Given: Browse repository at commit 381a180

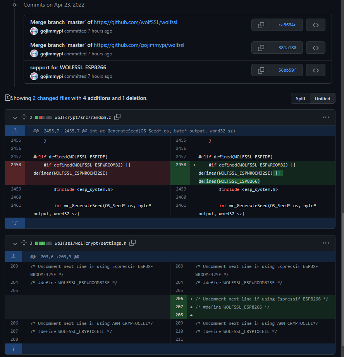Looking at the screenshot, I should click(x=315, y=47).
